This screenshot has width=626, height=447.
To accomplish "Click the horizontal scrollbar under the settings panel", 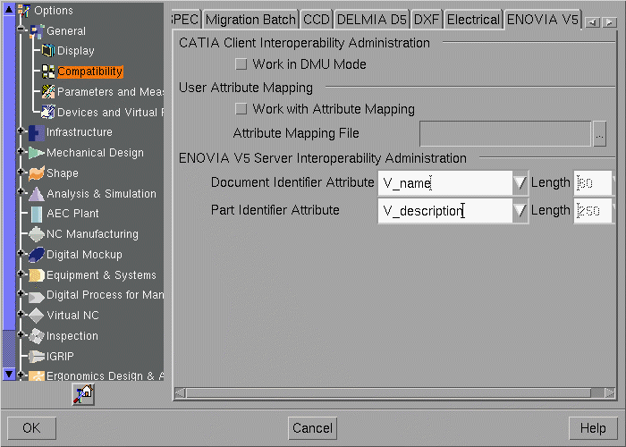I will pos(393,392).
